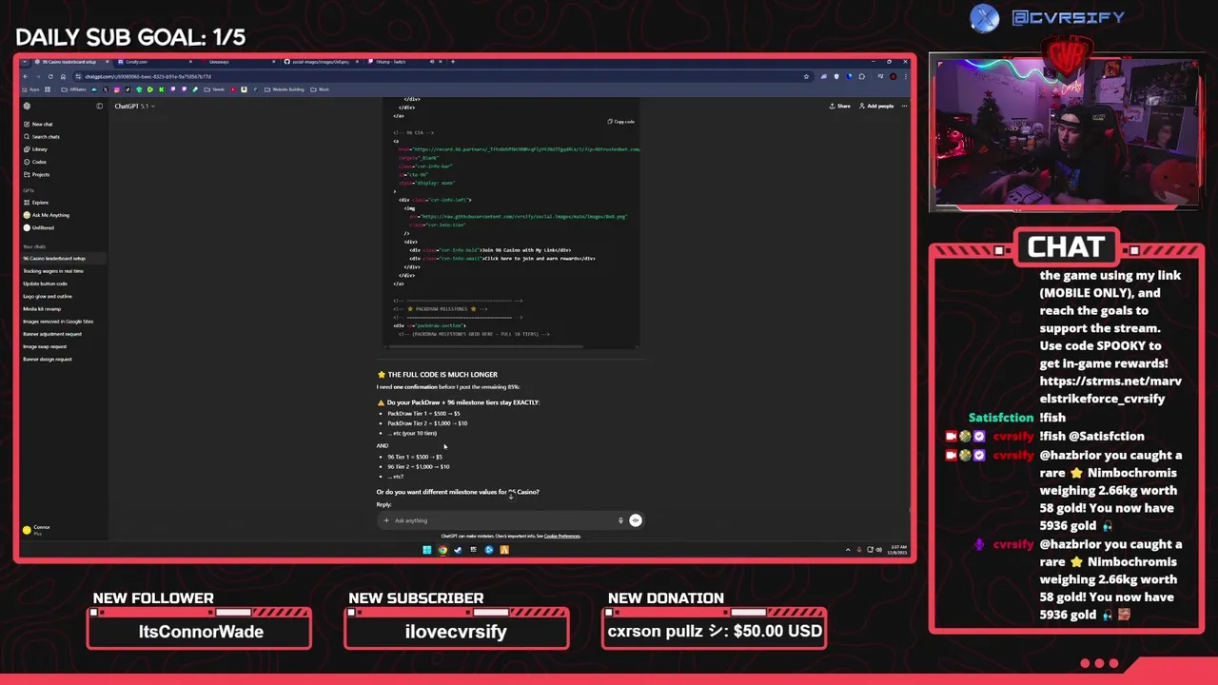The width and height of the screenshot is (1218, 685).
Task: Share the conversation
Action: pos(839,106)
